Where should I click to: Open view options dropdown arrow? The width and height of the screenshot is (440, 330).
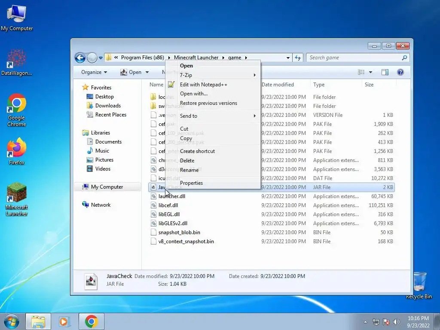click(370, 72)
